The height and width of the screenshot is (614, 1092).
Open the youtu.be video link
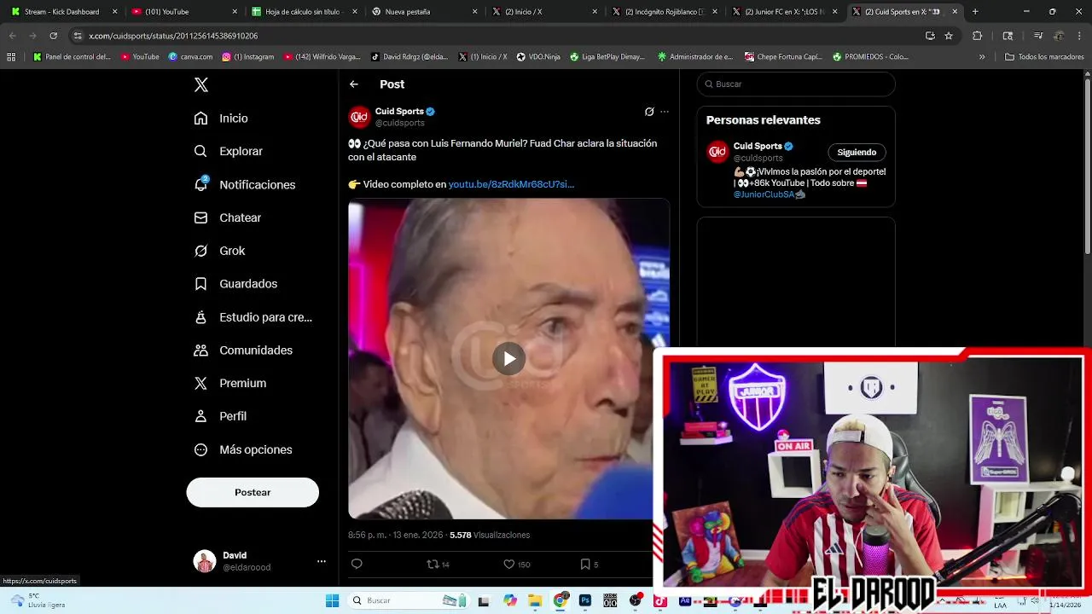[511, 184]
